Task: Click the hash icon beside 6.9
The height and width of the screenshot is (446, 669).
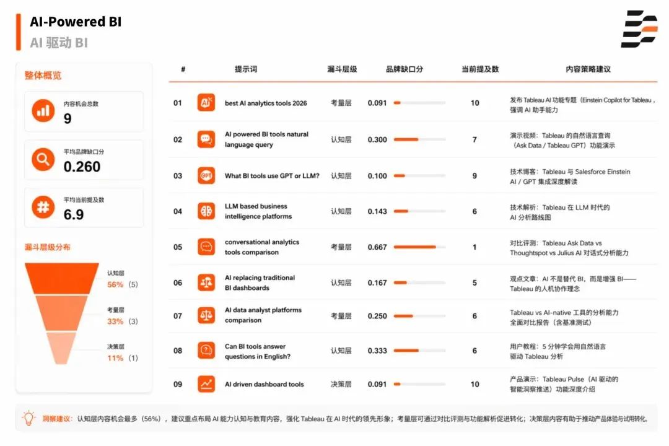Action: click(x=43, y=207)
